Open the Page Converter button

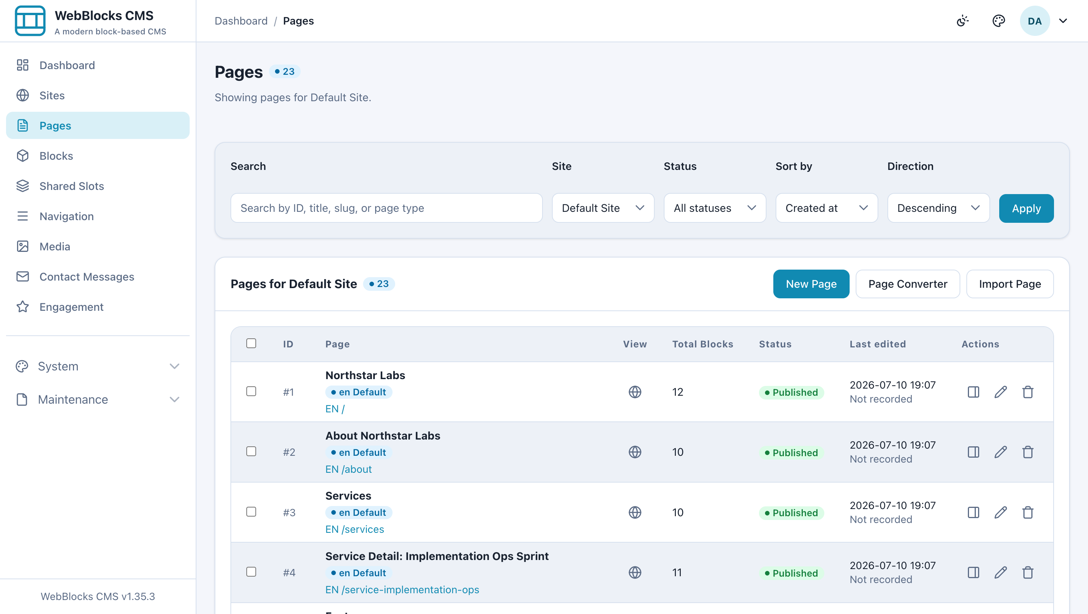click(x=907, y=284)
